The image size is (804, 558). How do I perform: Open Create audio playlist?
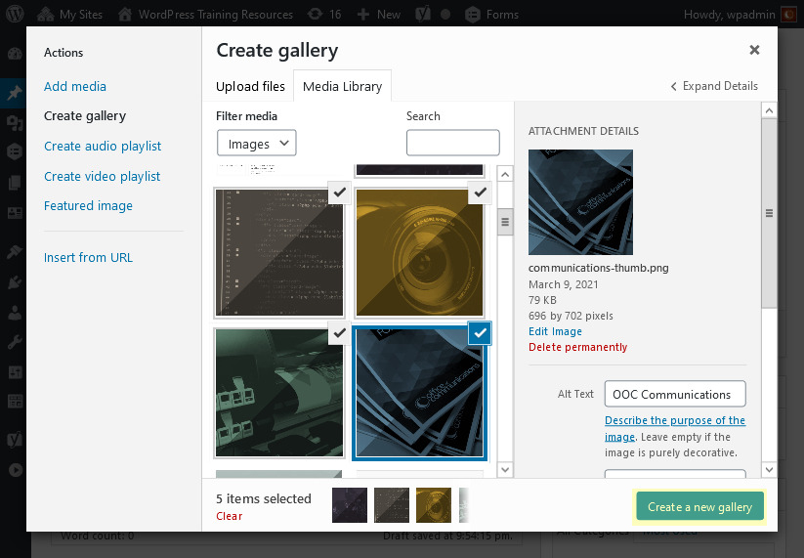point(103,147)
